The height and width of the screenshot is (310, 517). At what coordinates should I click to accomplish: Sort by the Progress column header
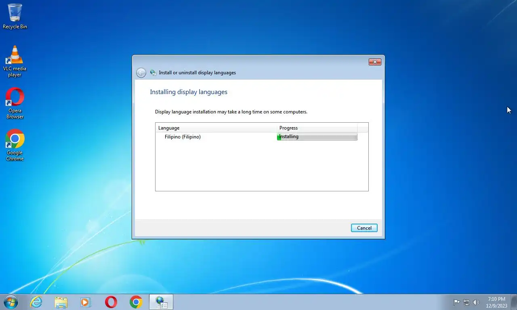point(317,128)
